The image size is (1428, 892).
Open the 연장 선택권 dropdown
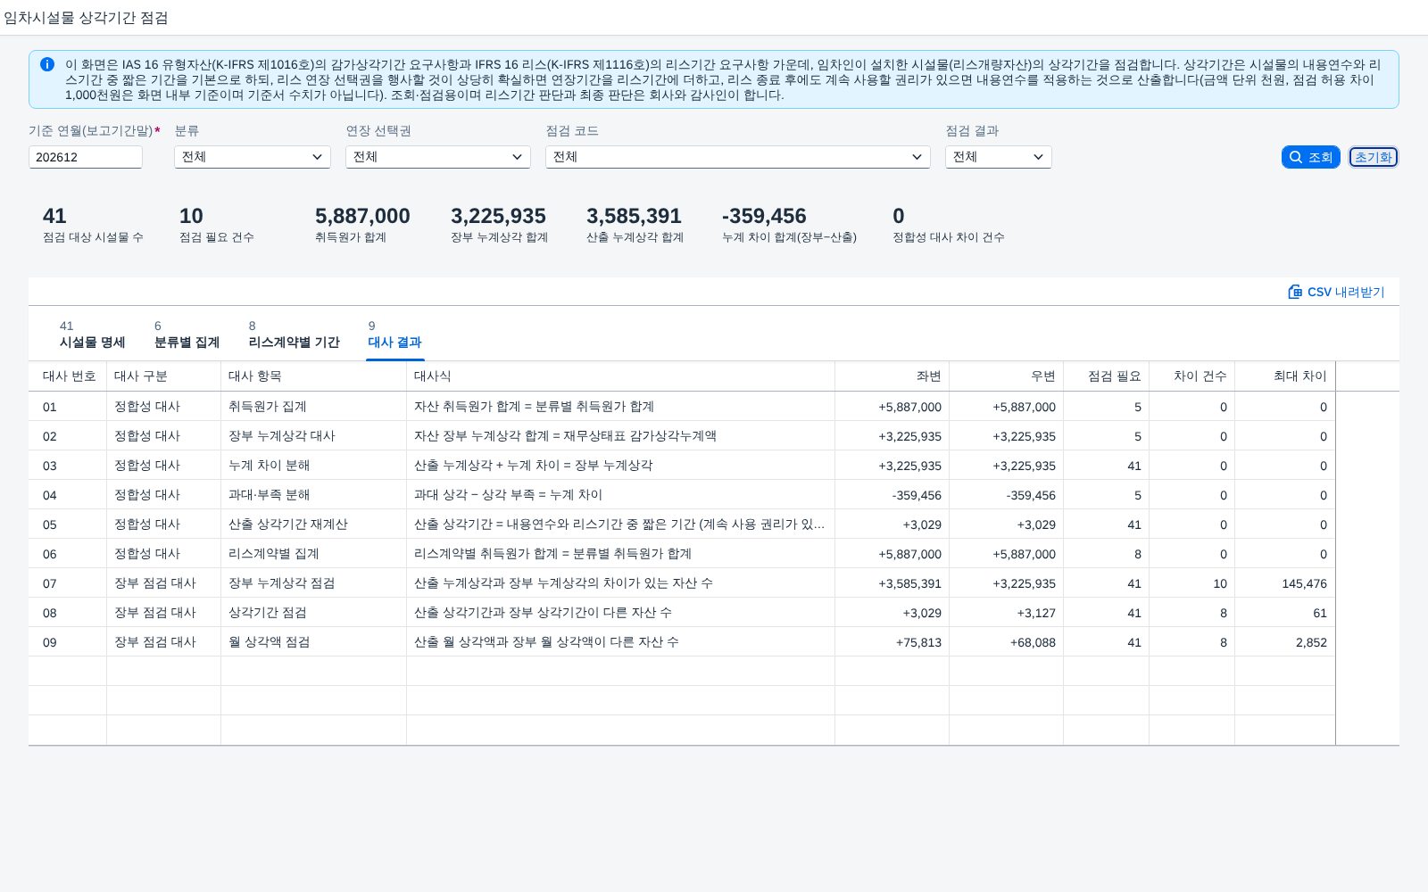pos(438,157)
